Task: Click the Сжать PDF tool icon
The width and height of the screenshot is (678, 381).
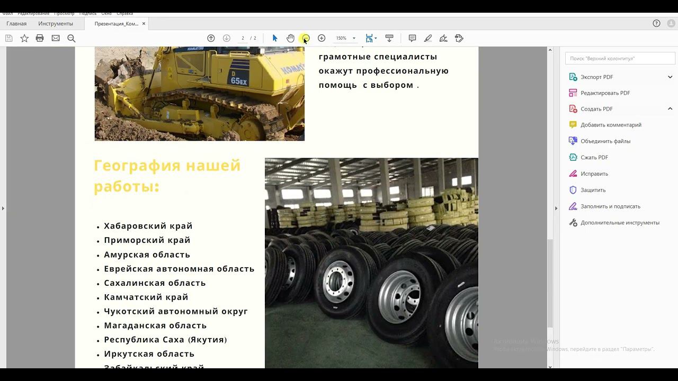Action: click(x=573, y=157)
